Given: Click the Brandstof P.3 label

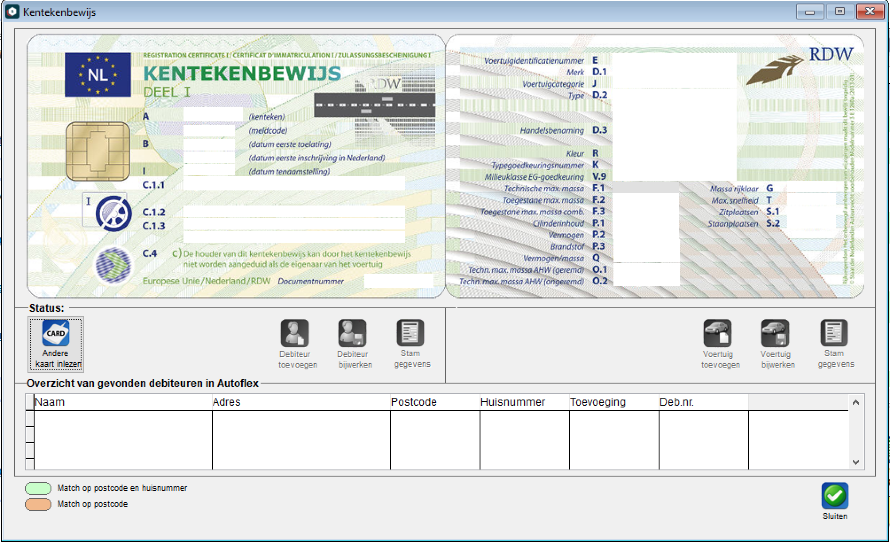Looking at the screenshot, I should coord(578,246).
